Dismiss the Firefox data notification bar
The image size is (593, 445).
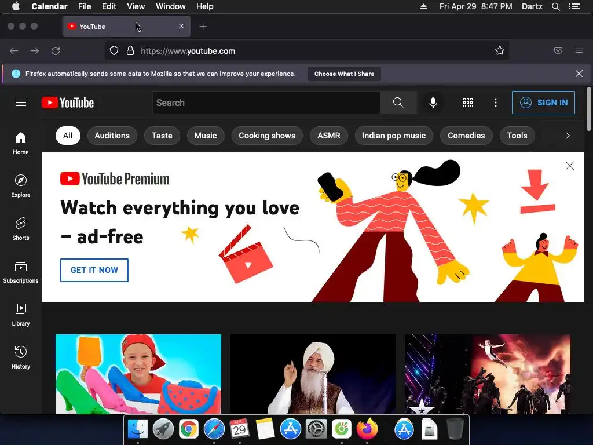(x=579, y=74)
